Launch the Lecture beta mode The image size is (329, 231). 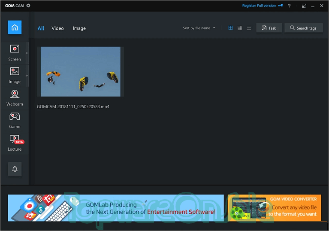pos(15,143)
